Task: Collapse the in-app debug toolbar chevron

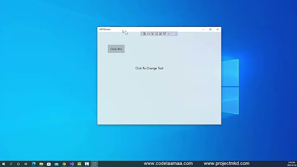Action: point(176,34)
